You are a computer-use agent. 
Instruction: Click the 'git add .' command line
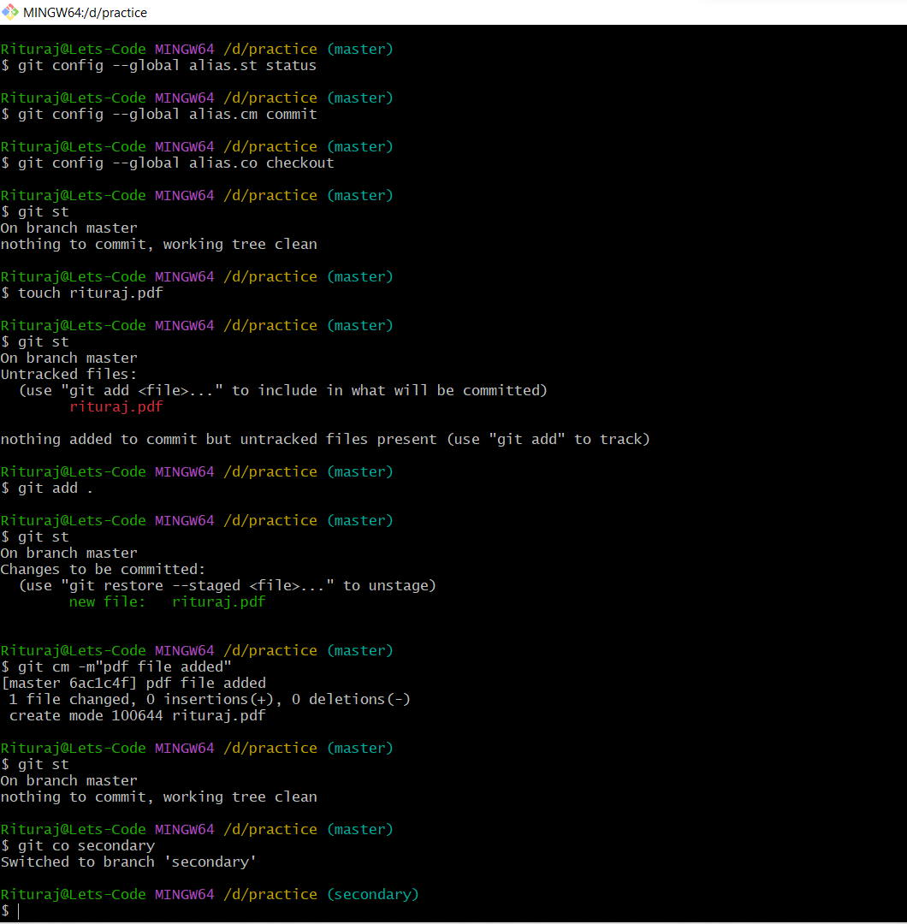point(56,489)
